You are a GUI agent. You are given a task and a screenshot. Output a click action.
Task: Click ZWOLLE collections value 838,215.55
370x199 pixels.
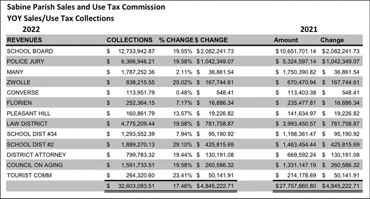[140, 82]
